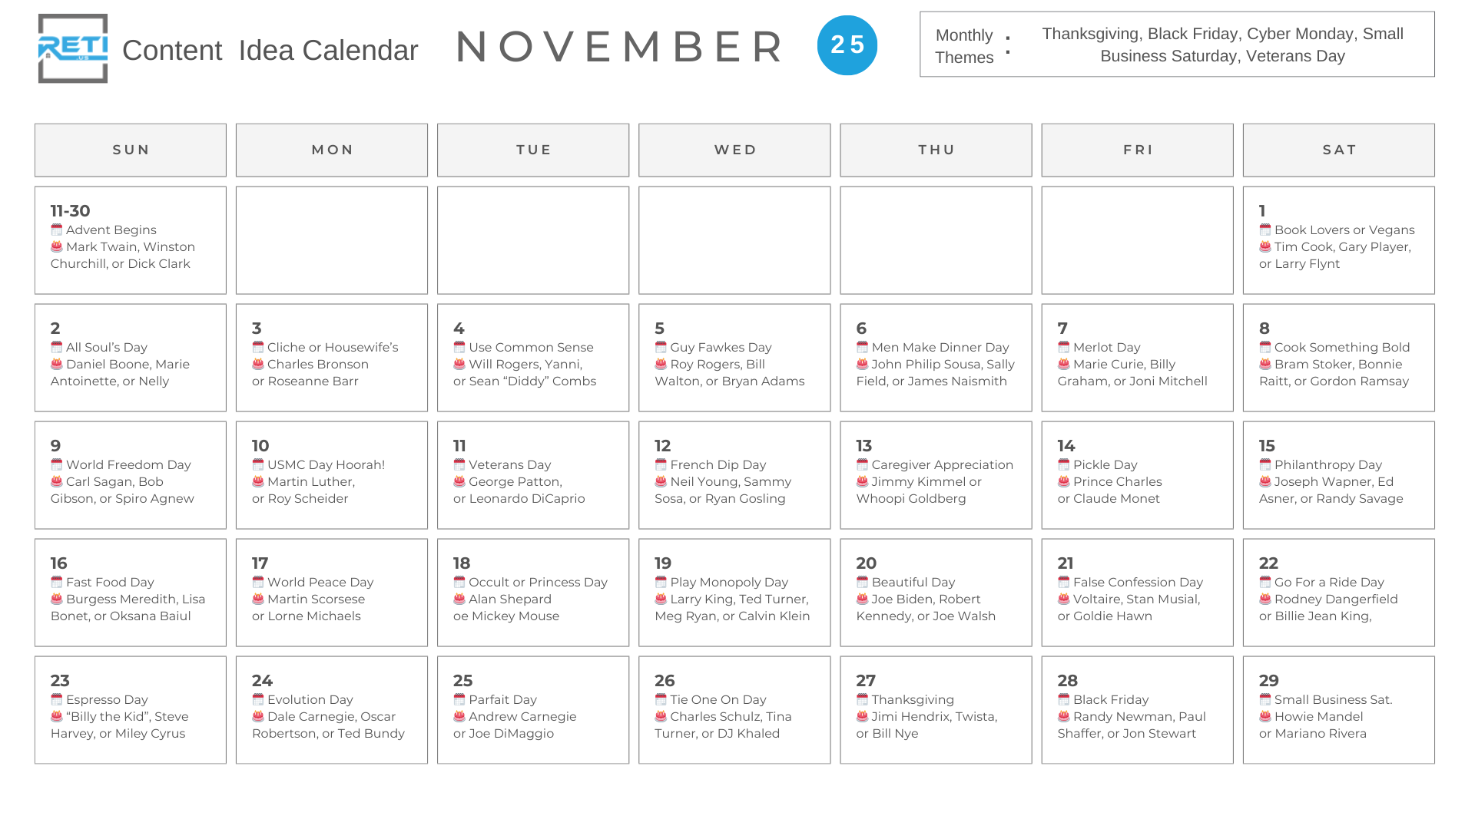The width and height of the screenshot is (1475, 829).
Task: Click the calendar icon beside Pickle Day
Action: (1063, 464)
